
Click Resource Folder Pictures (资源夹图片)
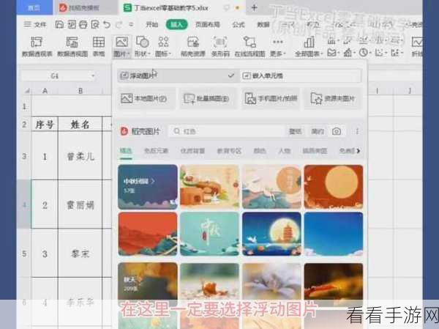point(333,98)
